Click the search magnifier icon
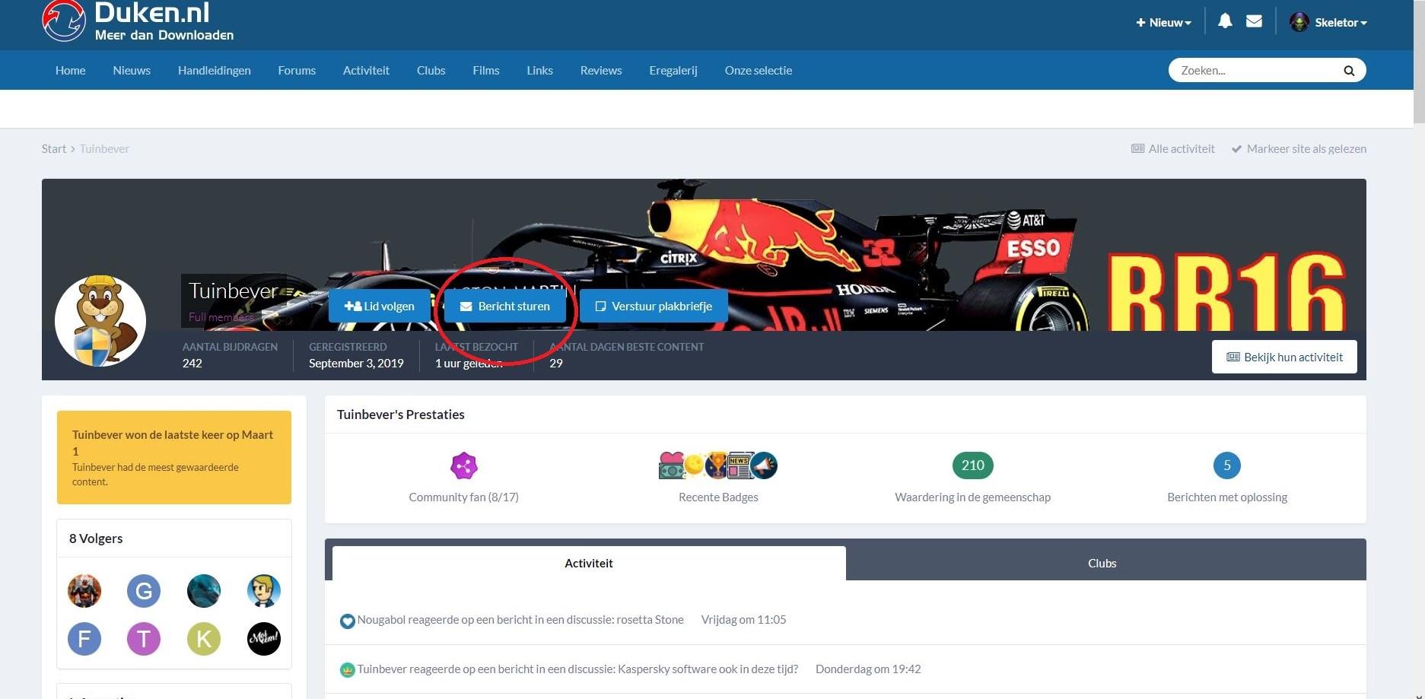This screenshot has height=699, width=1425. pyautogui.click(x=1349, y=71)
